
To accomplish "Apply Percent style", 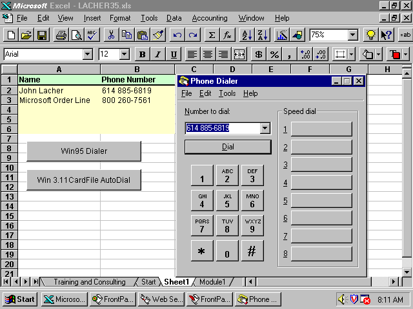I will tap(274, 54).
